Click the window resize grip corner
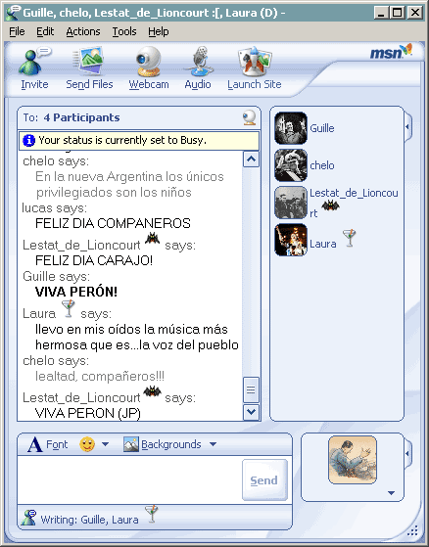The height and width of the screenshot is (547, 429). [413, 530]
